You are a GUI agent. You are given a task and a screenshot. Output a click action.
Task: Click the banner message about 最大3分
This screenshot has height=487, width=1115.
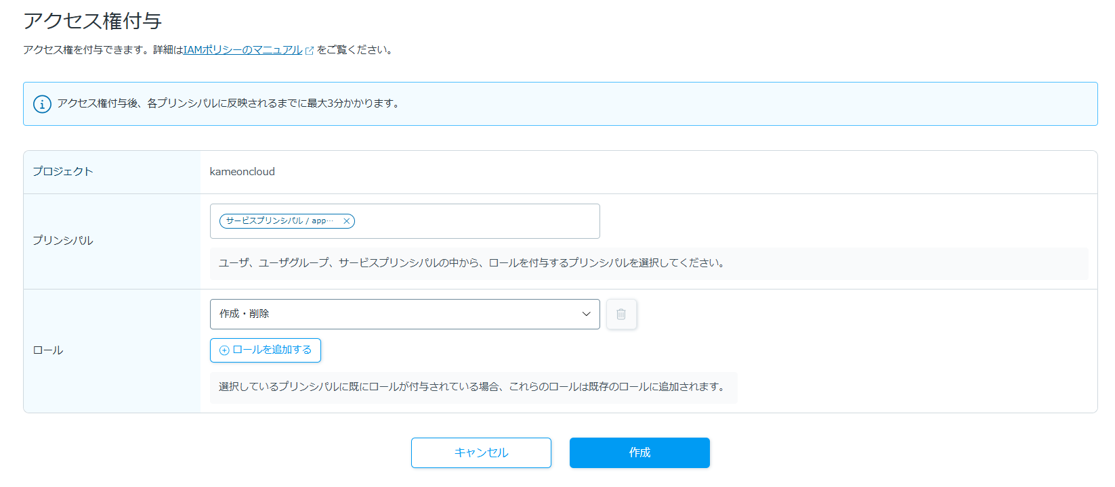click(x=229, y=103)
